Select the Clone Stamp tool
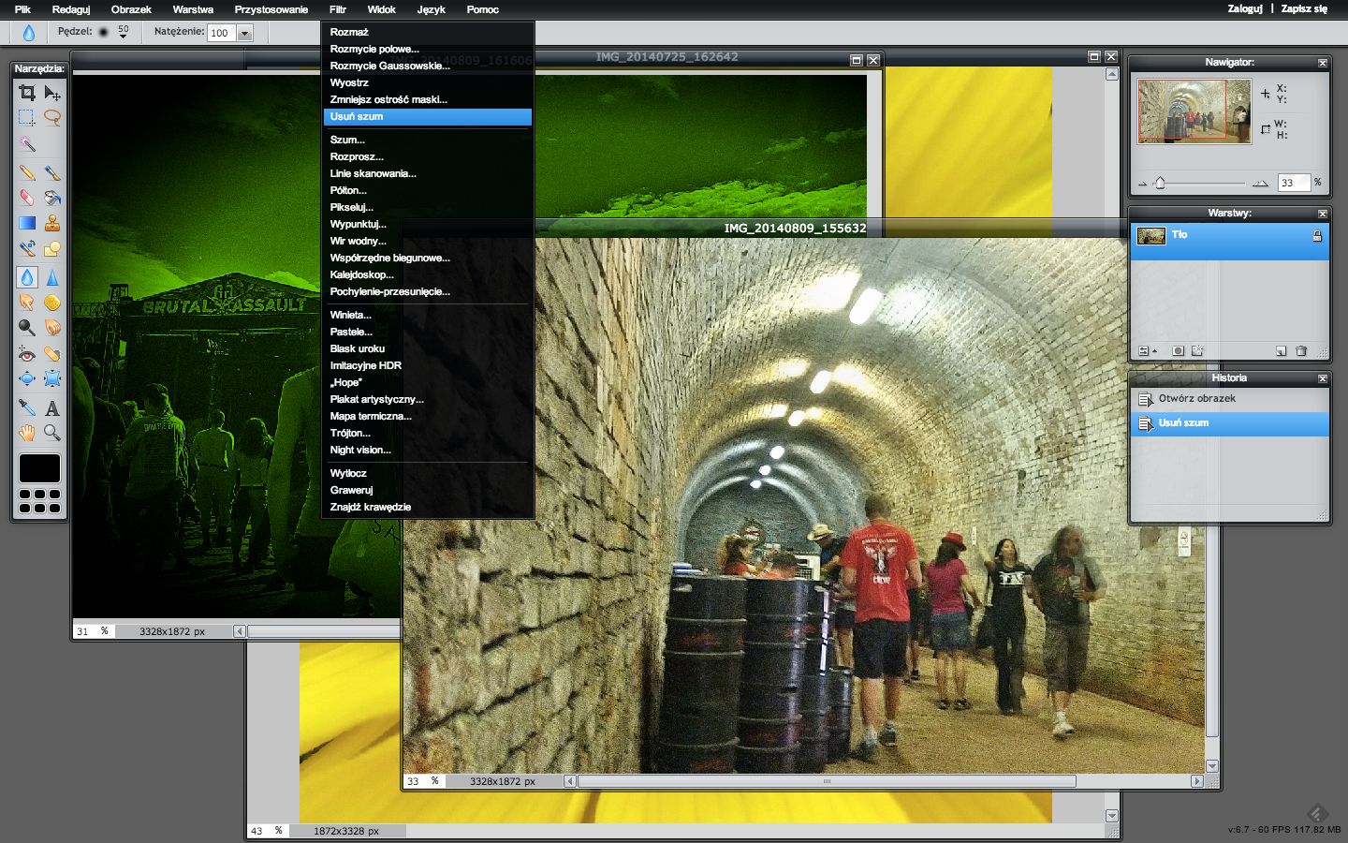The width and height of the screenshot is (1348, 843). click(52, 223)
